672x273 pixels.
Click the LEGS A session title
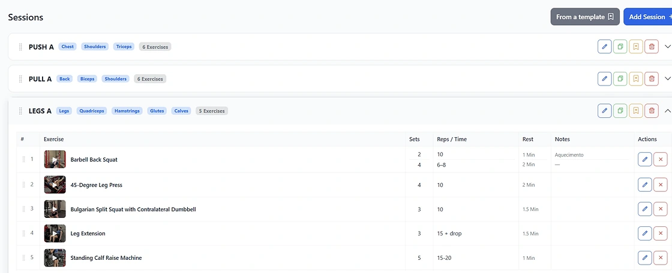tap(40, 111)
